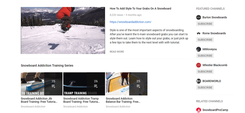The image size is (245, 113).
Task: Click the Whistler Blackcomb channel icon
Action: click(199, 65)
